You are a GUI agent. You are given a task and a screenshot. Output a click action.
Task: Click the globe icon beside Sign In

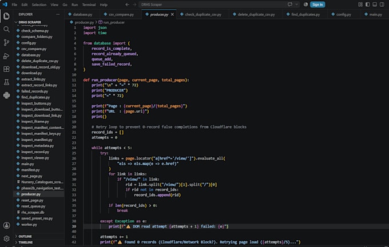tap(305, 5)
